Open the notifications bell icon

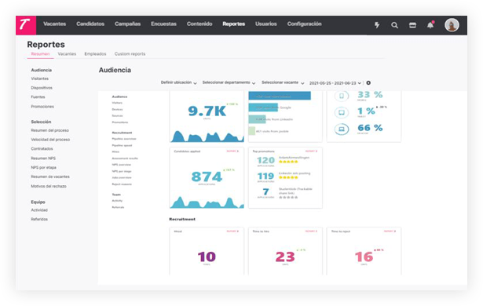pos(430,25)
